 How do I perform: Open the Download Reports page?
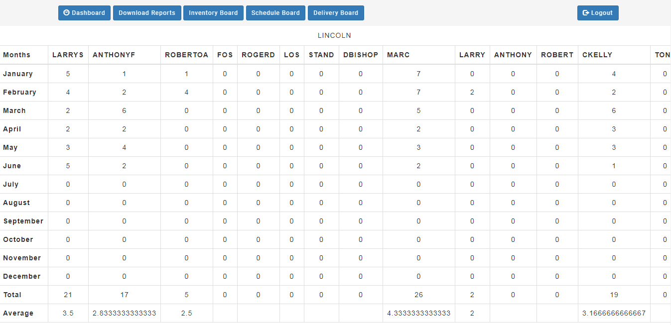(147, 13)
